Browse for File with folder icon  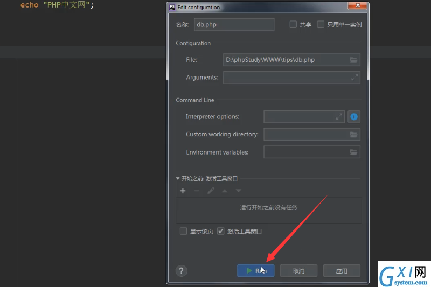tap(353, 60)
